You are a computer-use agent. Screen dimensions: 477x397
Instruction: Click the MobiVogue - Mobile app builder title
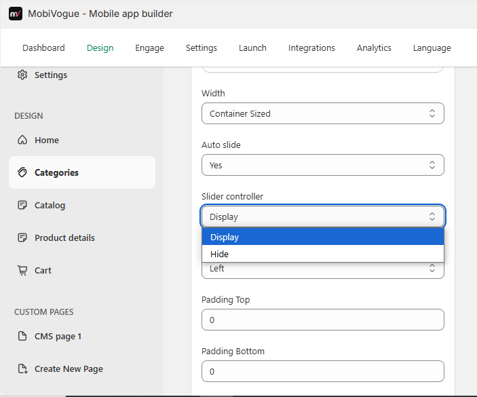coord(100,14)
